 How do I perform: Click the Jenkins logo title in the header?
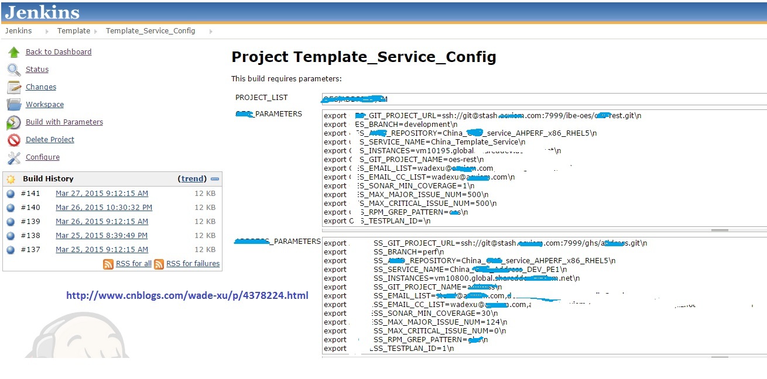point(42,12)
